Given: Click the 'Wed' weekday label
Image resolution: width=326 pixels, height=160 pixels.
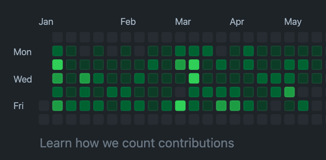Looking at the screenshot, I should (x=23, y=79).
